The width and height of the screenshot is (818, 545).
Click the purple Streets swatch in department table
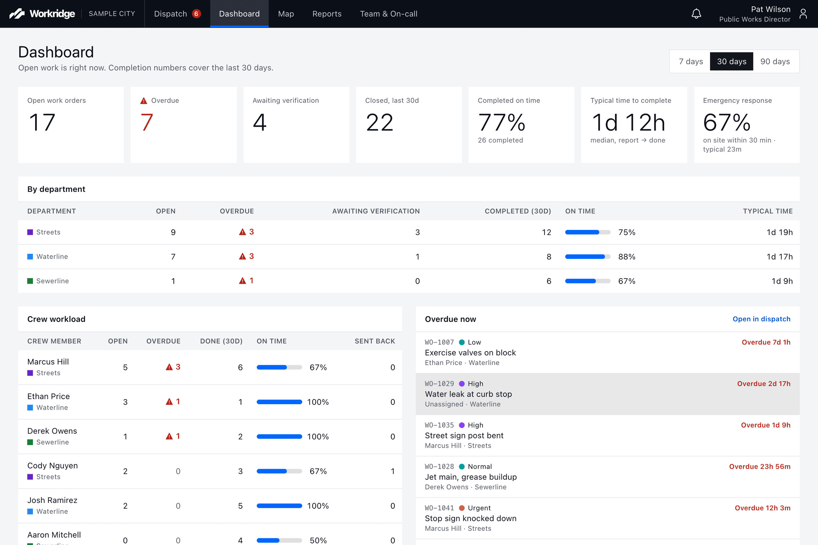tap(30, 232)
